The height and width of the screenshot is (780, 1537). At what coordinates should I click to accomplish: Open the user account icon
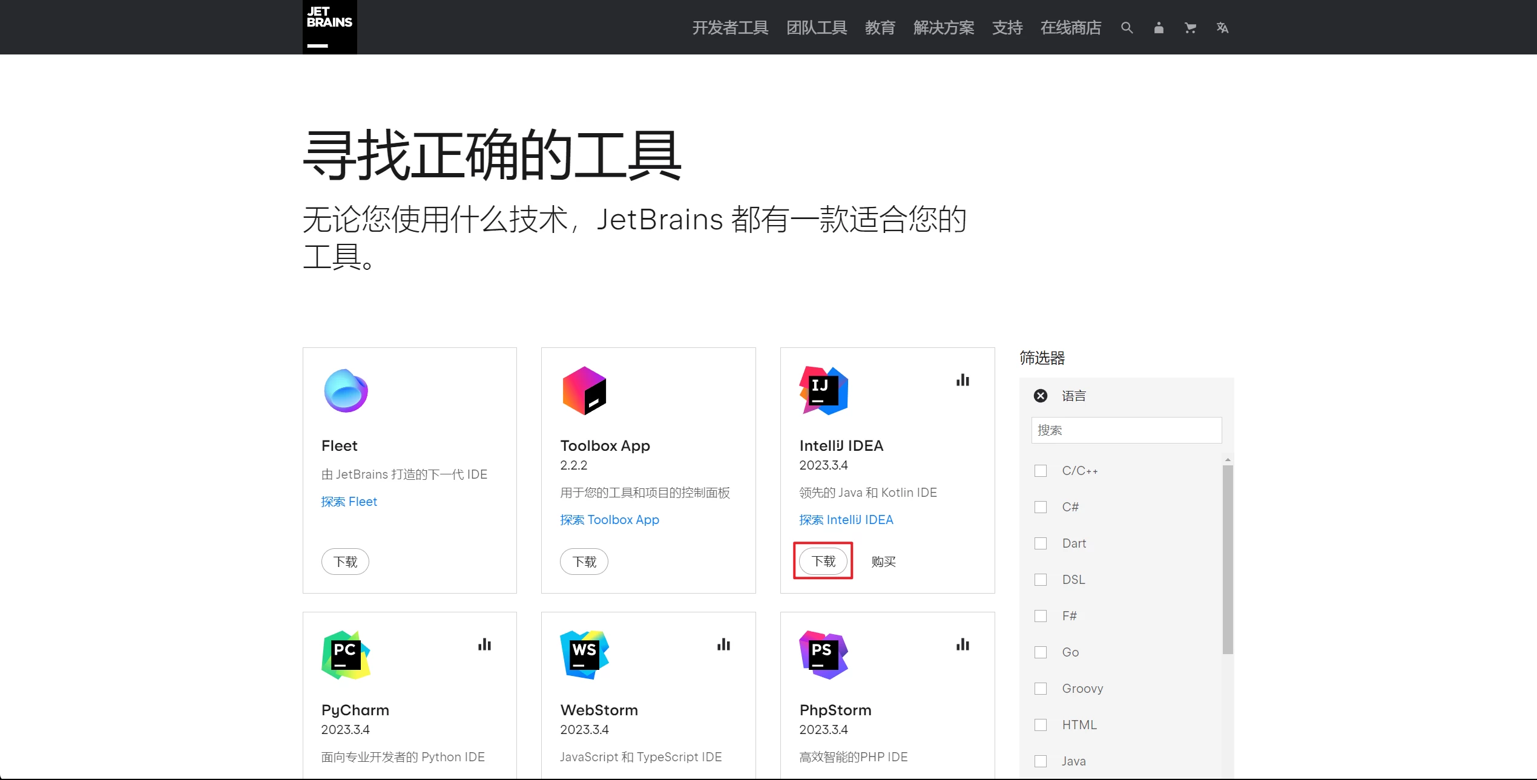click(x=1159, y=28)
